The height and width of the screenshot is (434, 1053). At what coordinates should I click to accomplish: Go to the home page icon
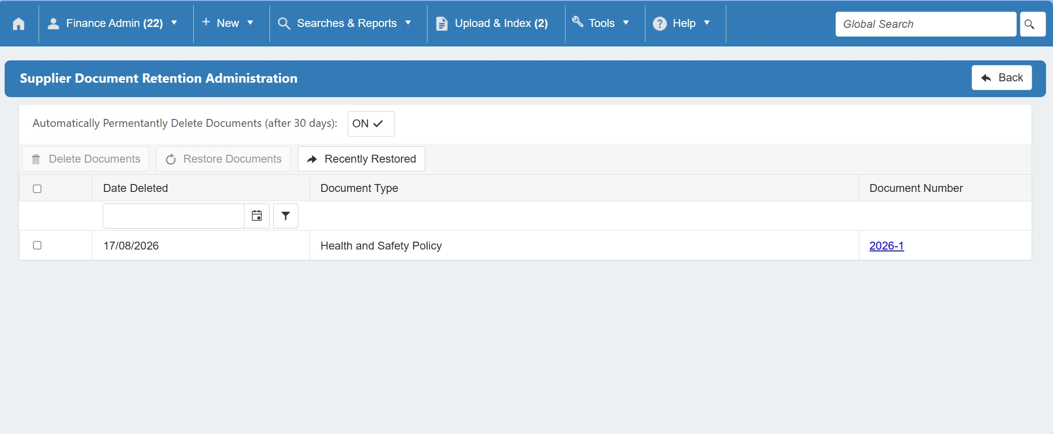19,24
